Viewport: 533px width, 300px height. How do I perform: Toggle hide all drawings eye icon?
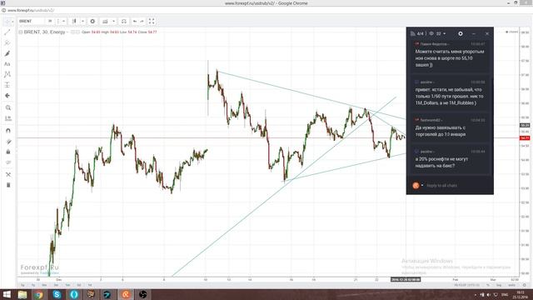[7, 162]
